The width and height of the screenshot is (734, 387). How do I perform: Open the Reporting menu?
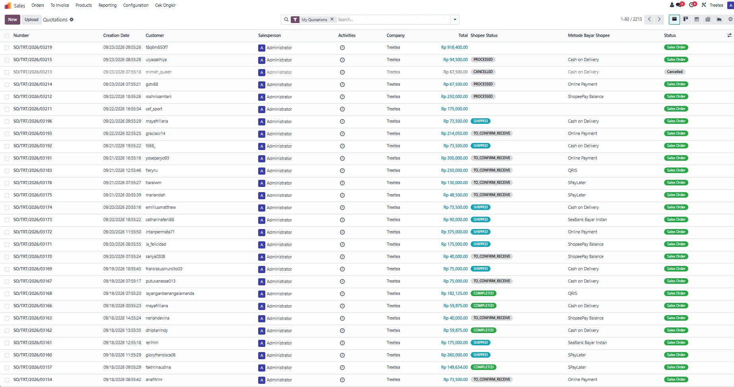pos(108,5)
